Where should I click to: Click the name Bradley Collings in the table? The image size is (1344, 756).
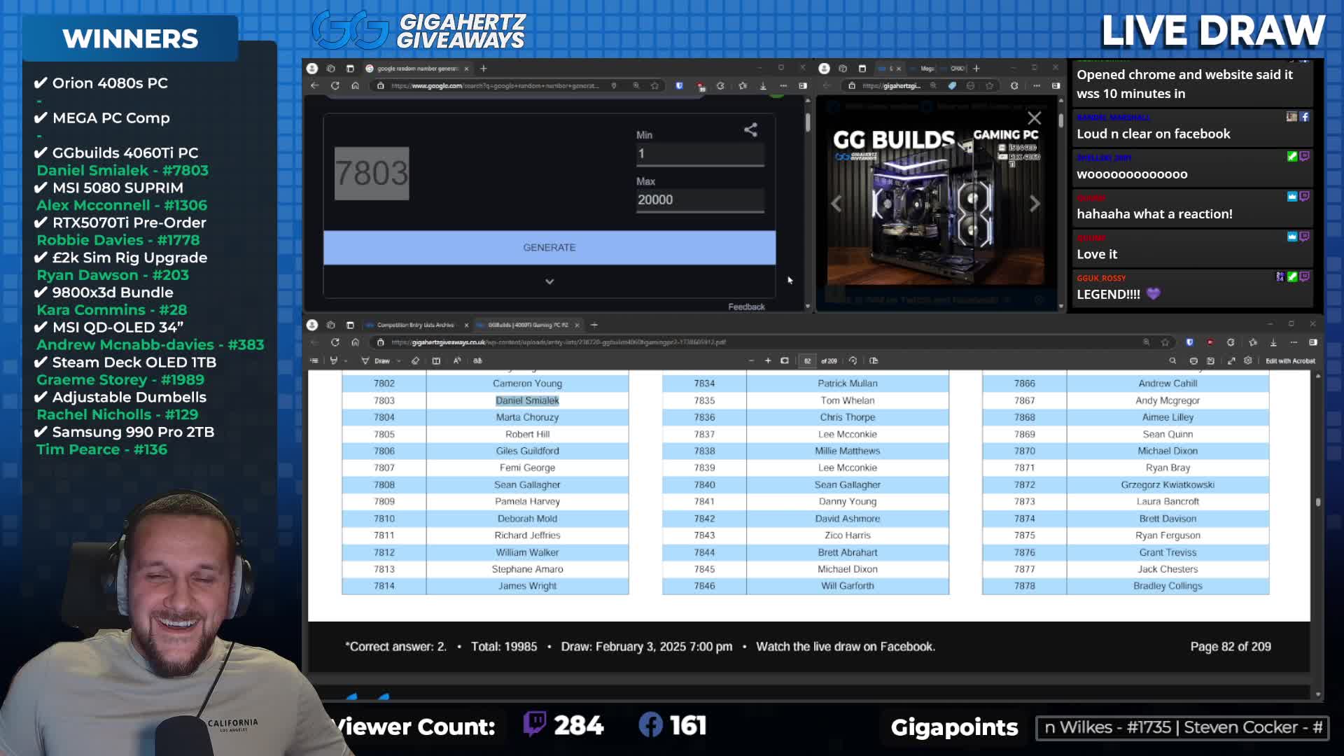[1167, 586]
